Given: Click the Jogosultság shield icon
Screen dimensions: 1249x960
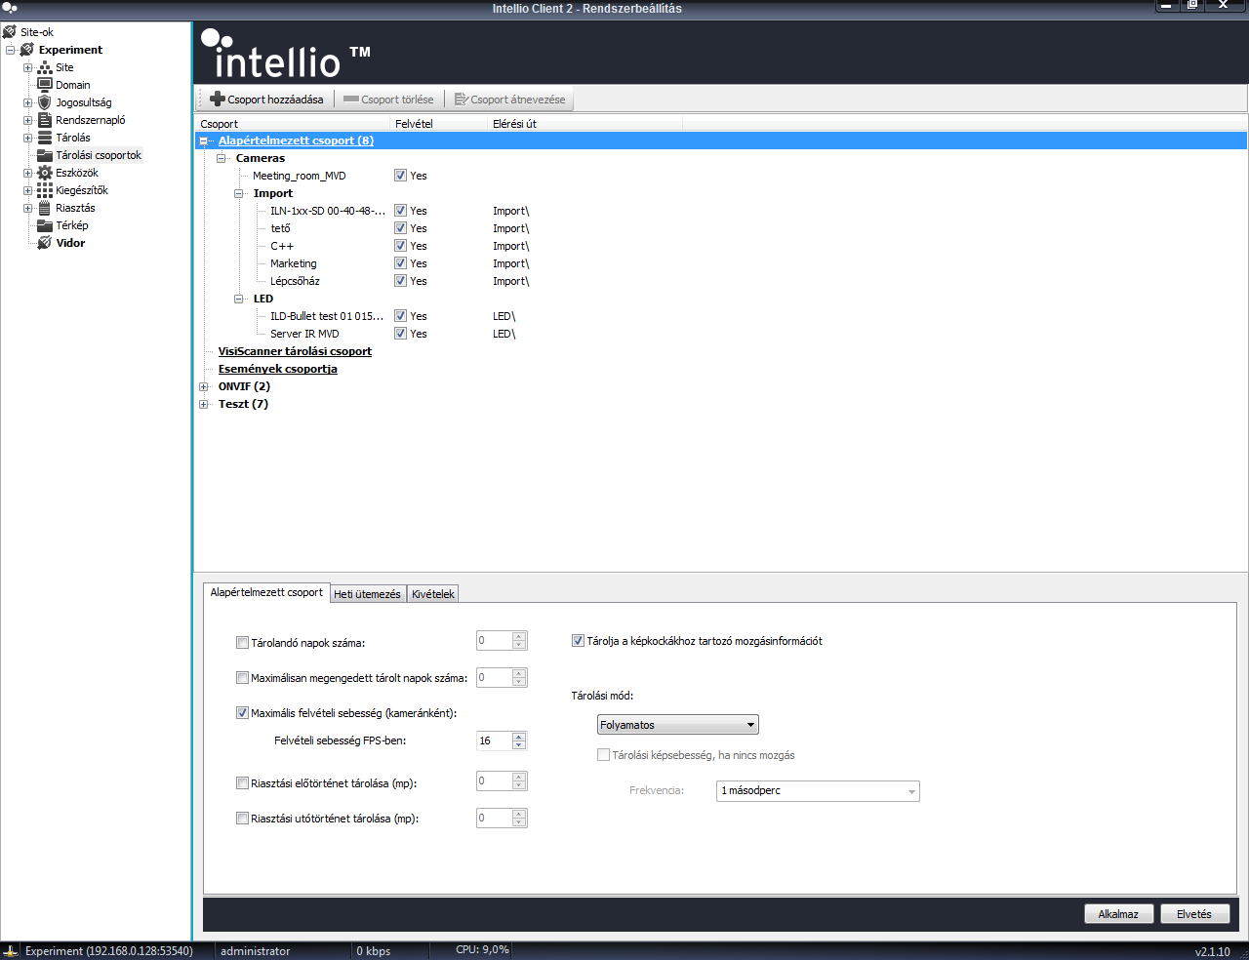Looking at the screenshot, I should [x=45, y=102].
